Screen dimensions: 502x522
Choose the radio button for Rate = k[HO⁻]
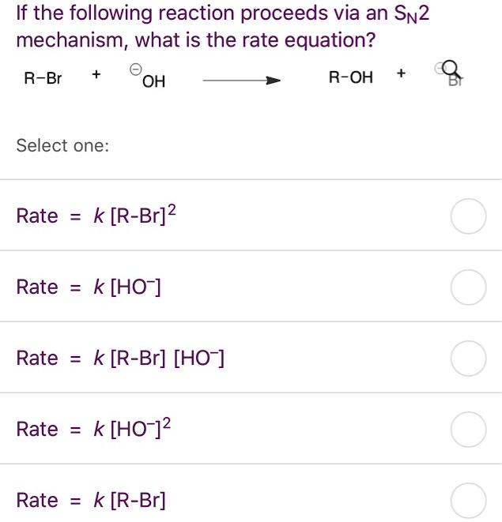[x=468, y=287]
